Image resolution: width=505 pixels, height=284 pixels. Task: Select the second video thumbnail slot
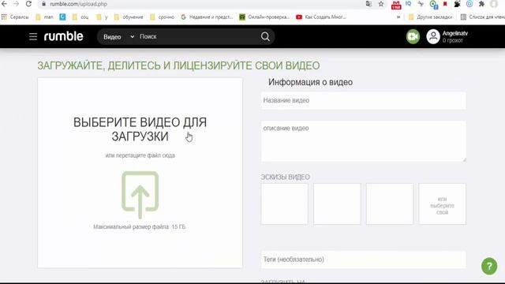tap(337, 204)
